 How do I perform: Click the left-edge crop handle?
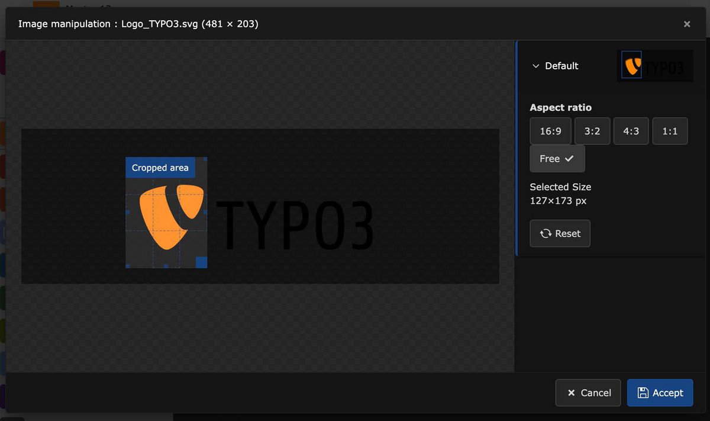(x=127, y=212)
